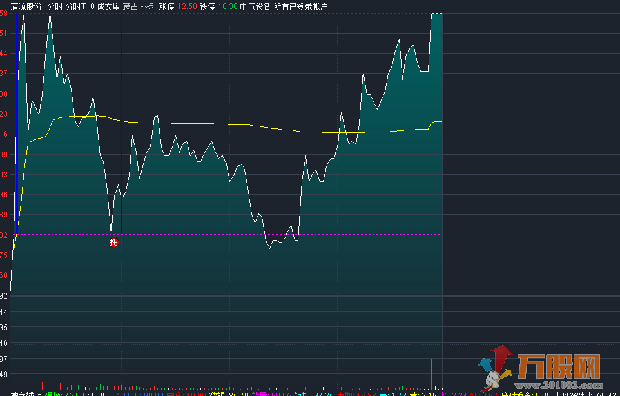Click the 万股网 arrow logo icon
The height and width of the screenshot is (396, 620).
[495, 367]
